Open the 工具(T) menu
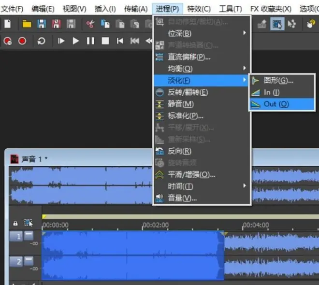Screen dimensions: 319x285 [231, 9]
